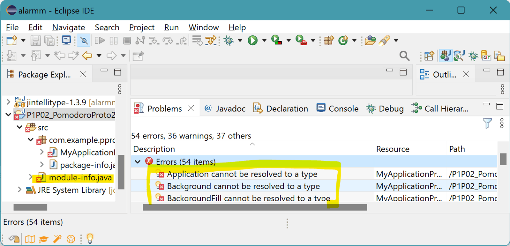The height and width of the screenshot is (246, 510).
Task: Click the External Tools run icon
Action: (x=301, y=40)
